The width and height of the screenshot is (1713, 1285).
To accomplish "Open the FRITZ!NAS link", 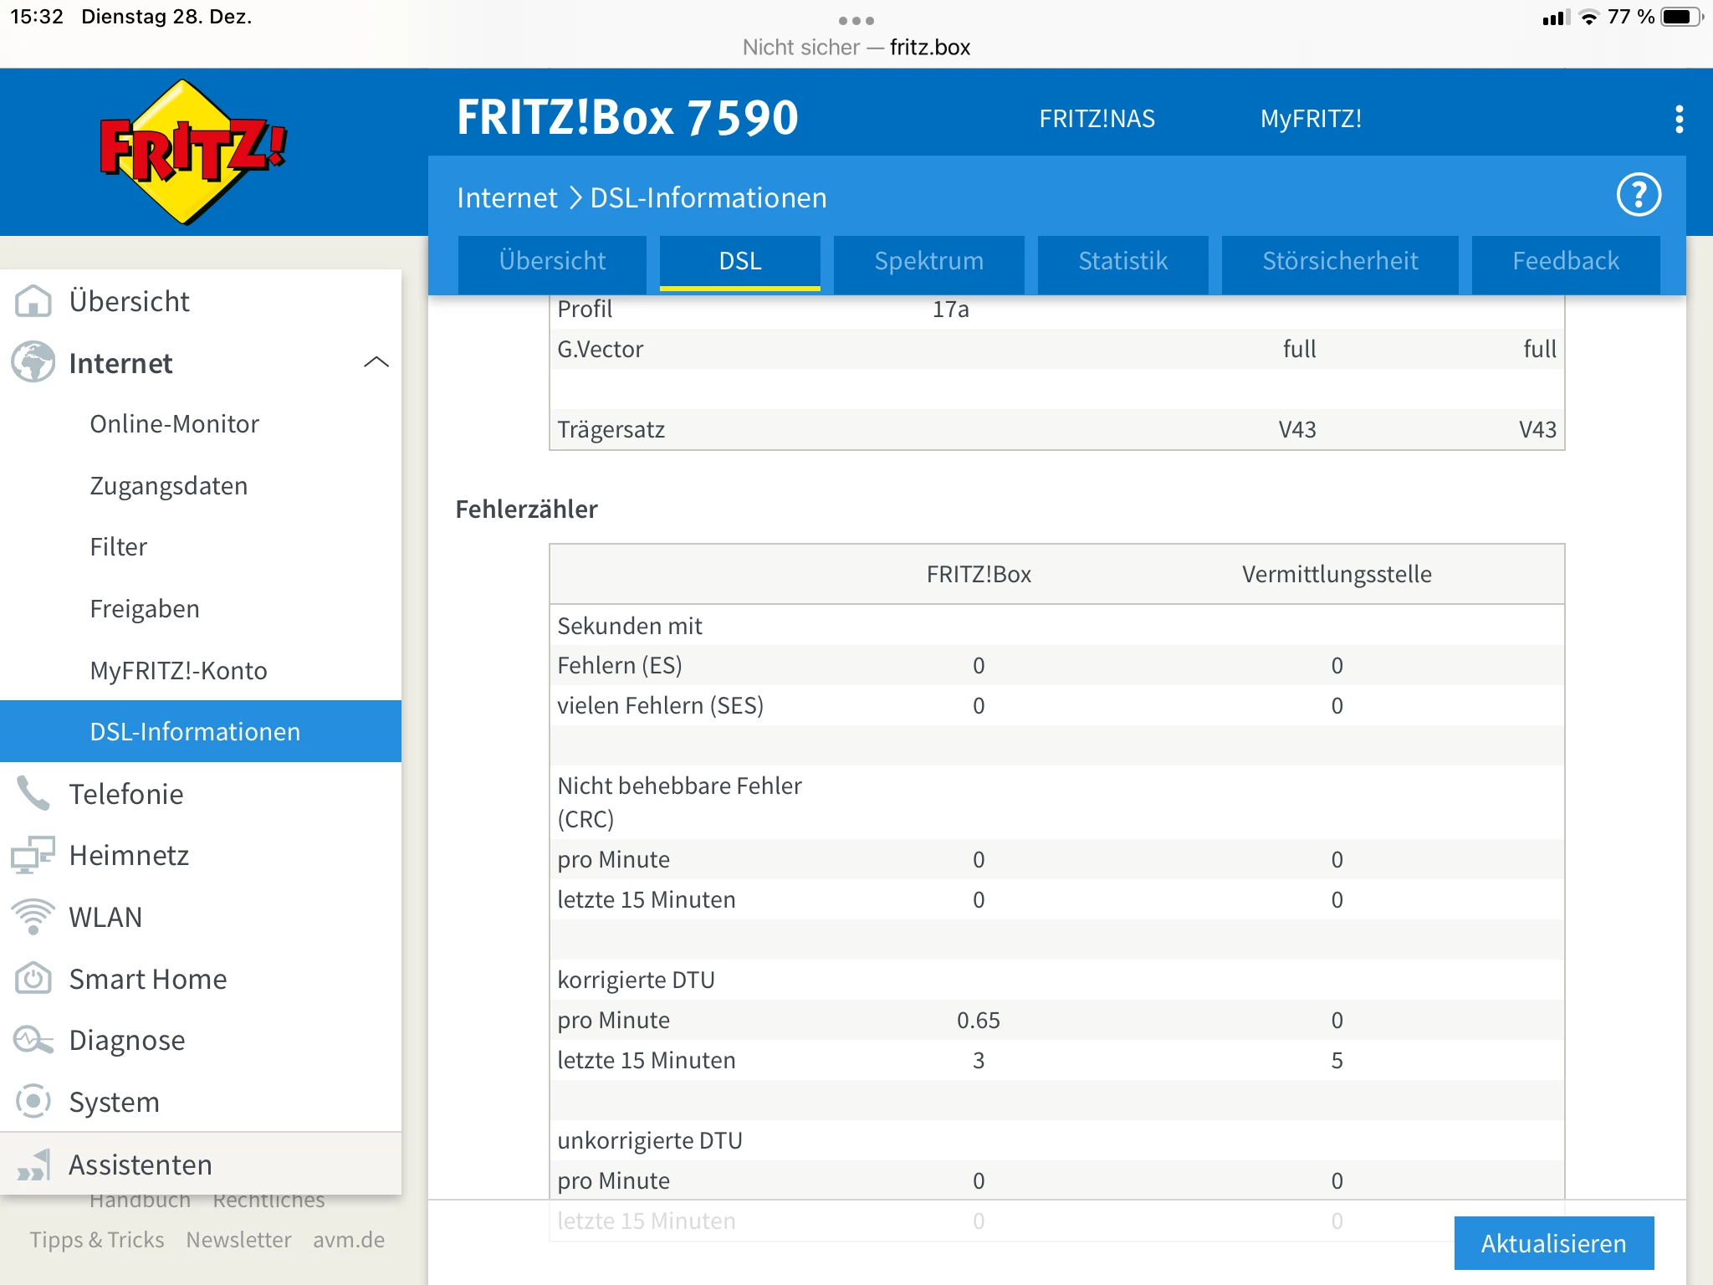I will click(1097, 119).
